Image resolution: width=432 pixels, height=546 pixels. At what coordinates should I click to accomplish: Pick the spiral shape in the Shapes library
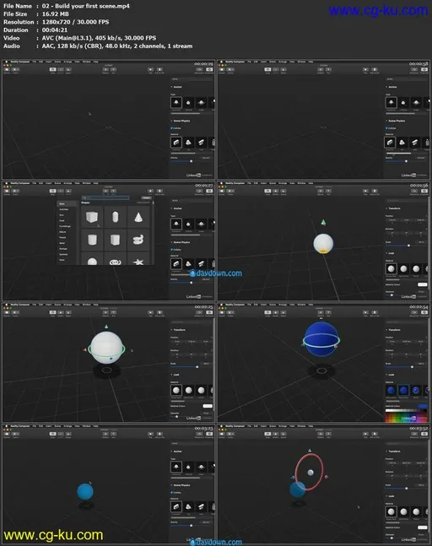pyautogui.click(x=138, y=240)
